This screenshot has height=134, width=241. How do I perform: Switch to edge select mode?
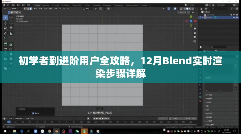point(28,9)
